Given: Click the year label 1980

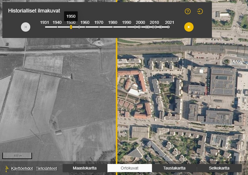Looking at the screenshot, I should (x=113, y=22).
